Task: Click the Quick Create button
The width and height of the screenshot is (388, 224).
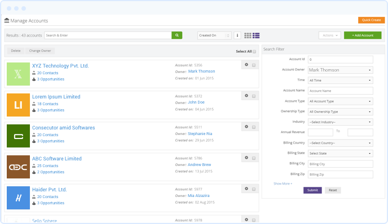Action: point(371,20)
